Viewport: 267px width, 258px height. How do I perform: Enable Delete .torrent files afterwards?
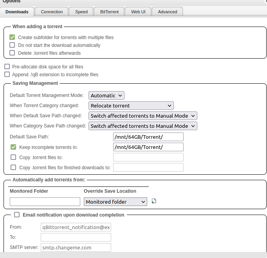pos(12,53)
